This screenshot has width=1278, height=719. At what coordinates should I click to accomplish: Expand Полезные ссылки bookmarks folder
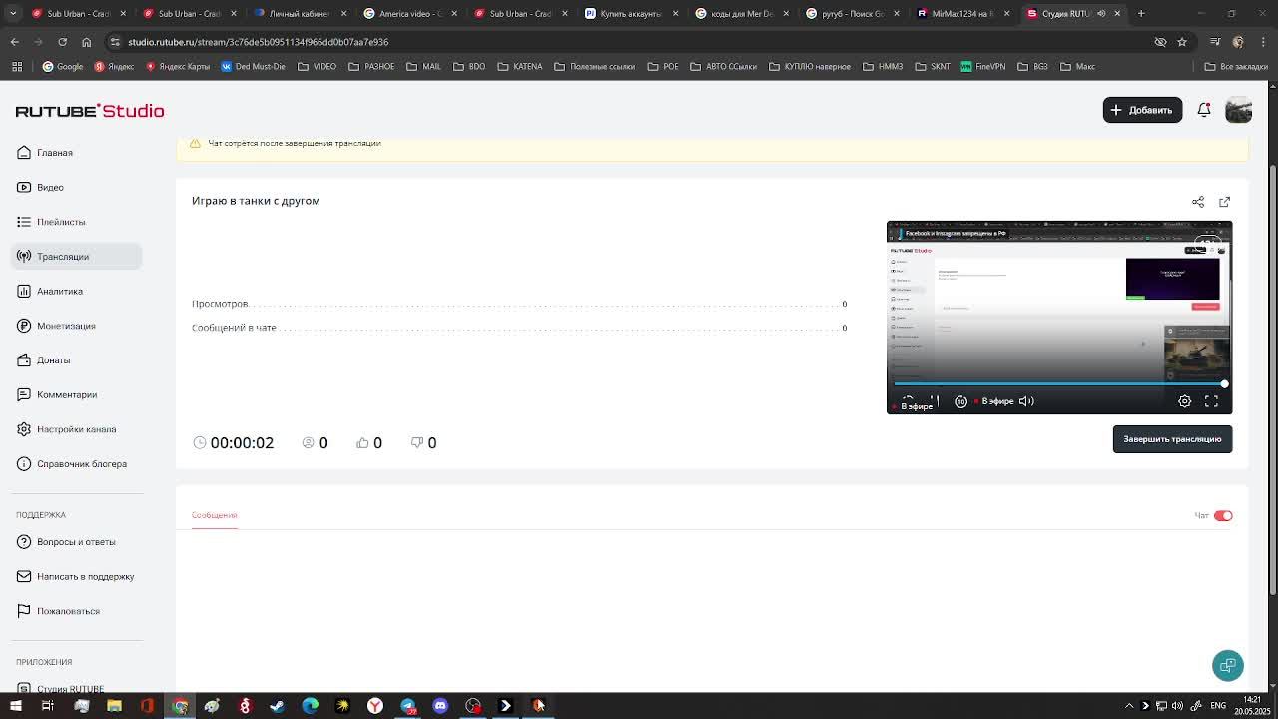coord(594,67)
